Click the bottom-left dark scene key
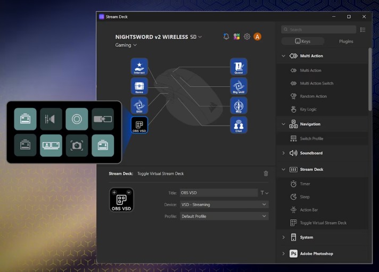Screen dimensions: 379x272 click(25, 145)
